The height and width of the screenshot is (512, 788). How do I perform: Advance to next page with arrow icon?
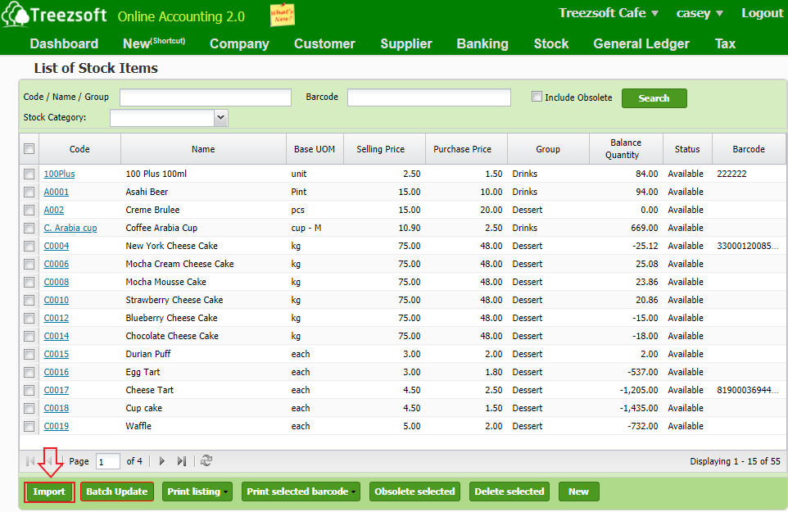click(161, 460)
